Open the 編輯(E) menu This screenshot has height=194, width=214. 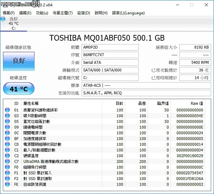pos(25,13)
